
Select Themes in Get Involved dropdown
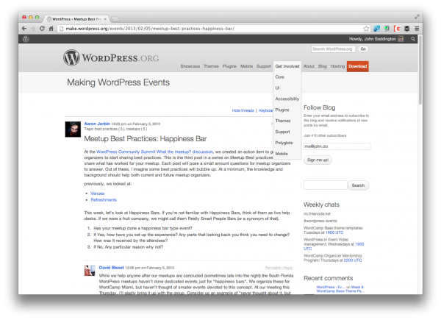pyautogui.click(x=283, y=121)
